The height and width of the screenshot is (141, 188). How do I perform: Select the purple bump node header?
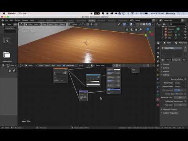click(83, 91)
